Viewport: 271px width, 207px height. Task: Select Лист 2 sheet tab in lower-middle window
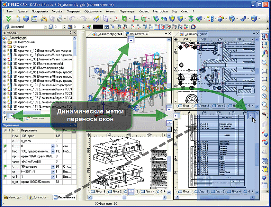(115, 191)
